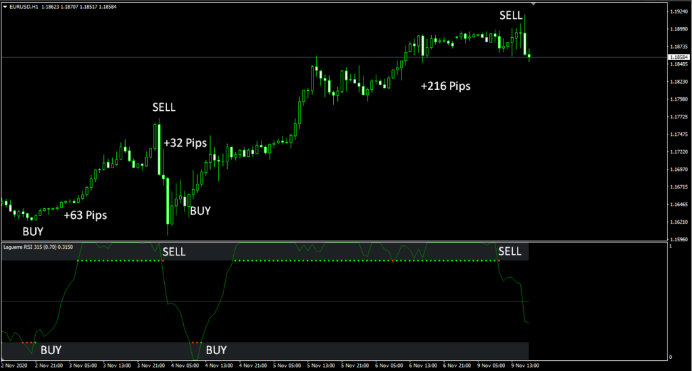Click the +32 Pips text label
This screenshot has height=371, width=692.
[185, 143]
